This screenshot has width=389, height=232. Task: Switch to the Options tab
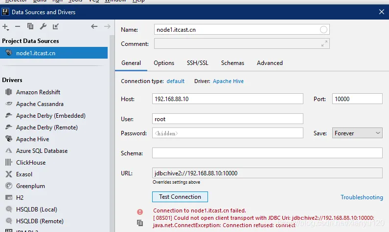[164, 63]
